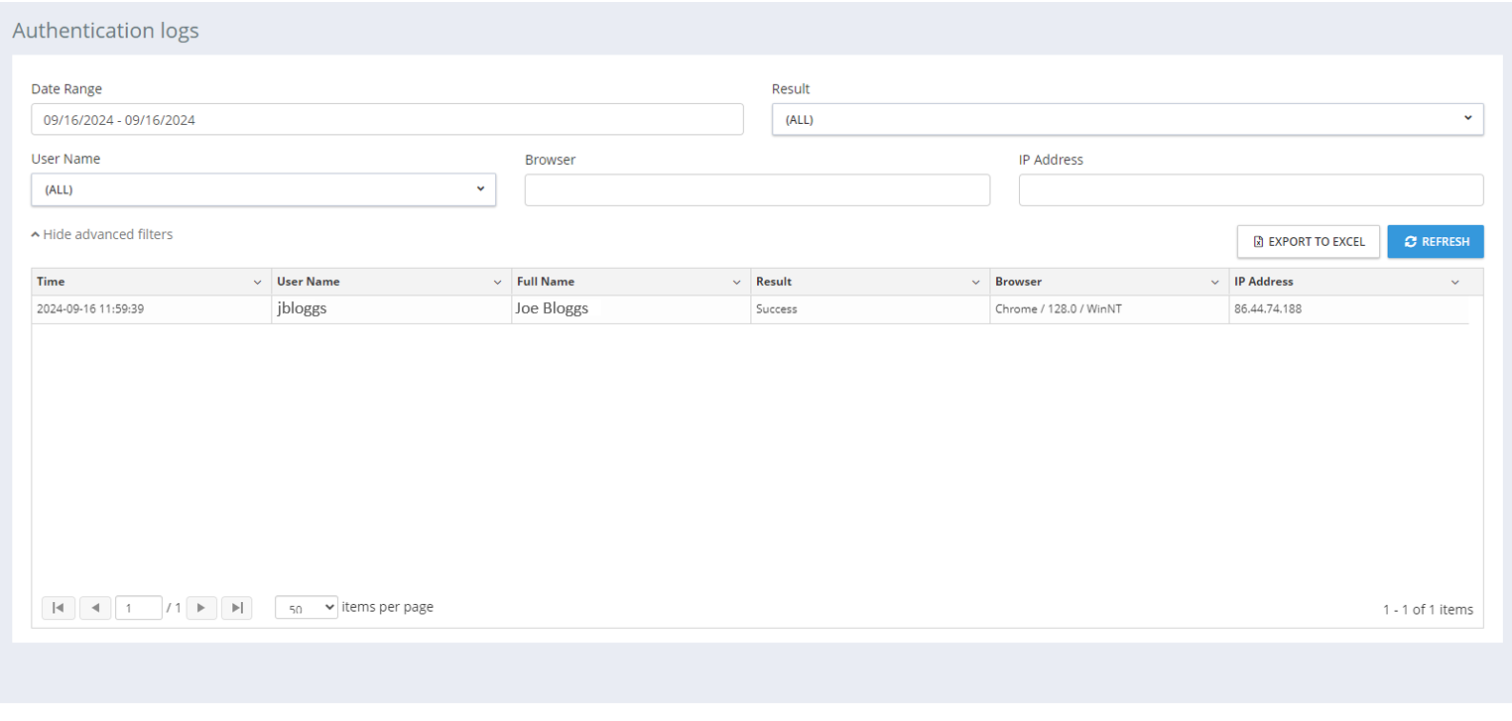Open Result column header menu chevron
1512x721 pixels.
[975, 283]
